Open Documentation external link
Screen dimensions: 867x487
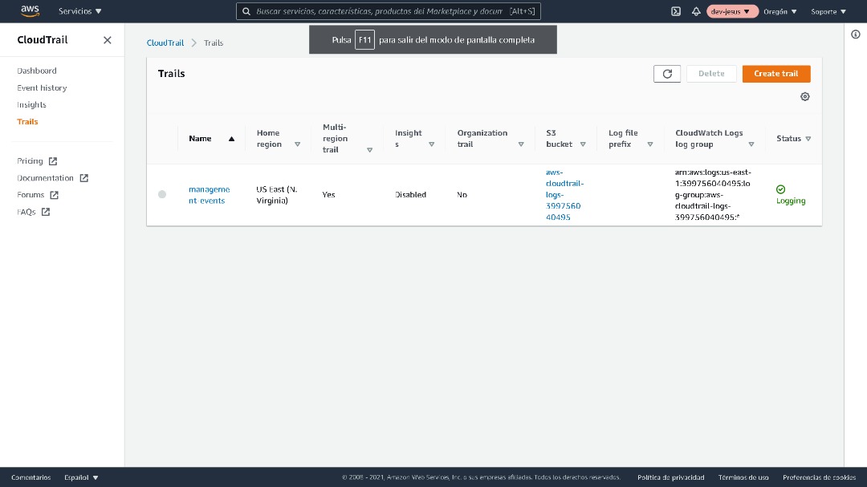52,178
